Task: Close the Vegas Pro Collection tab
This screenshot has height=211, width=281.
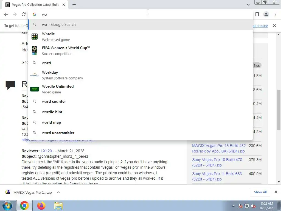Action: [64, 5]
